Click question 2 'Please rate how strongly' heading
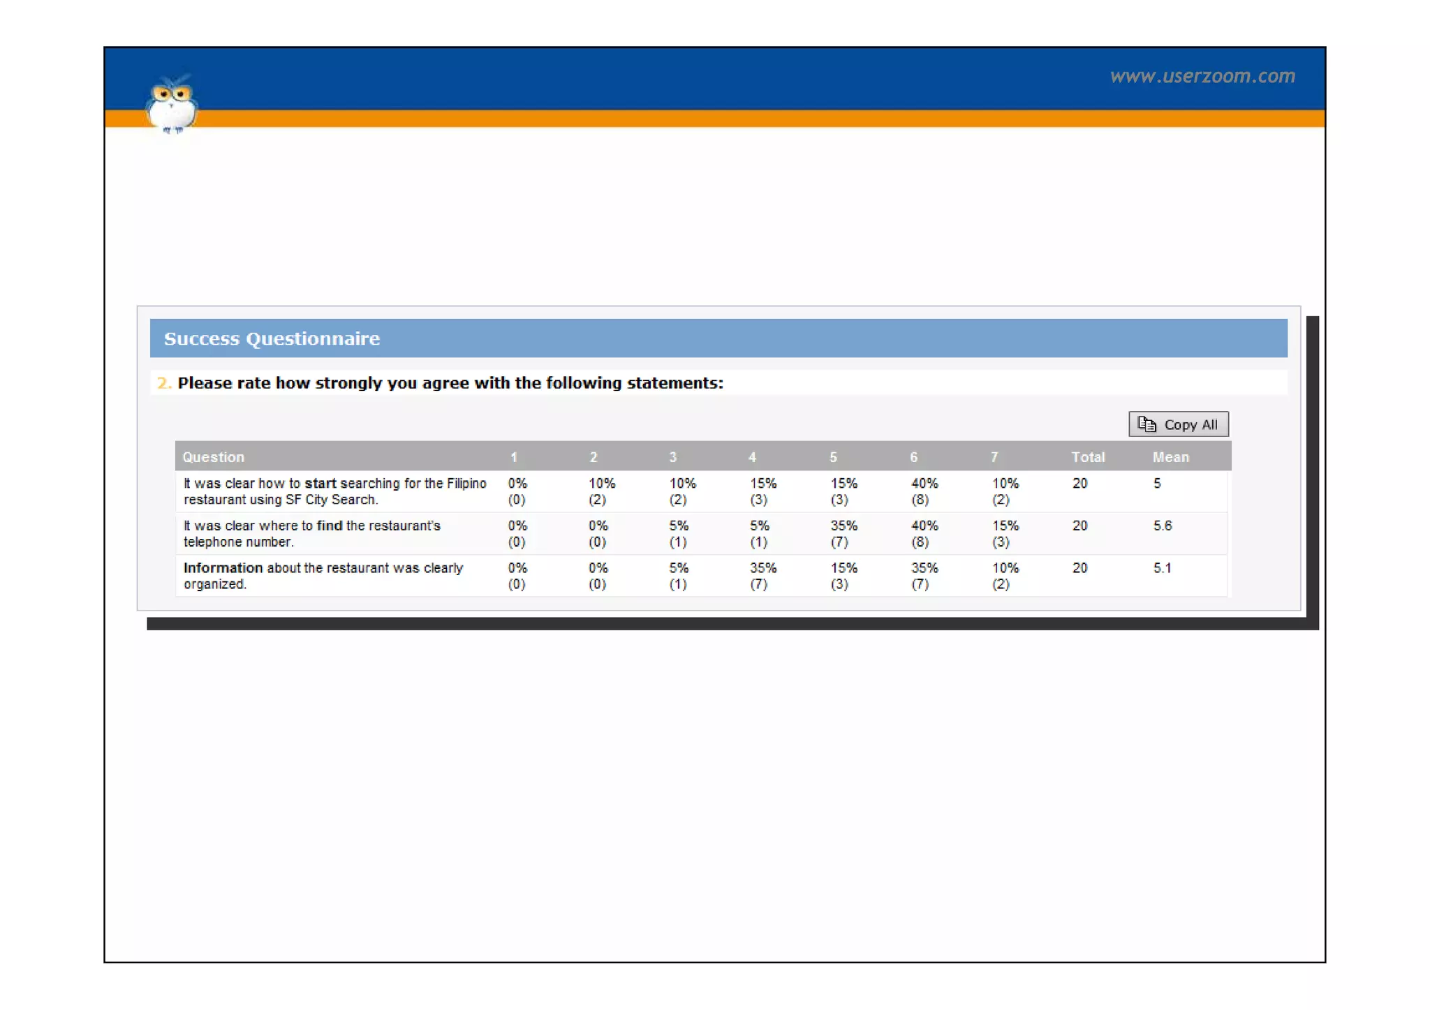The width and height of the screenshot is (1430, 1010). pyautogui.click(x=450, y=383)
